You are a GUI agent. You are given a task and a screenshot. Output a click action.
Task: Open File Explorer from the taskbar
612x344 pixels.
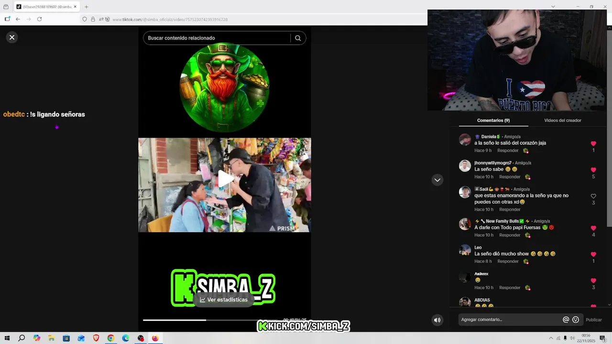coord(51,338)
